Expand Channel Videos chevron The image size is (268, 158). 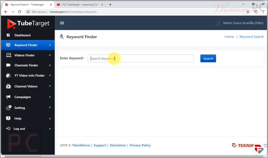point(50,86)
